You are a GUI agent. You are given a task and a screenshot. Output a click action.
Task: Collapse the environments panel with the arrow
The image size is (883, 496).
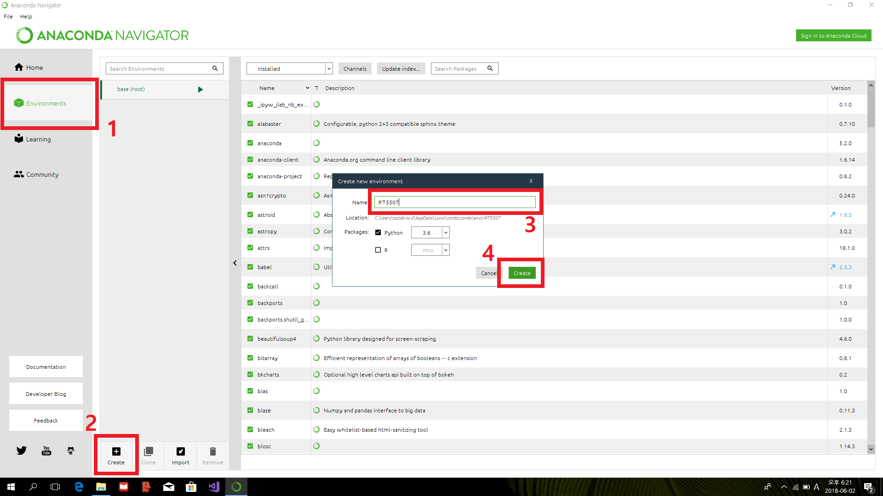pos(235,263)
